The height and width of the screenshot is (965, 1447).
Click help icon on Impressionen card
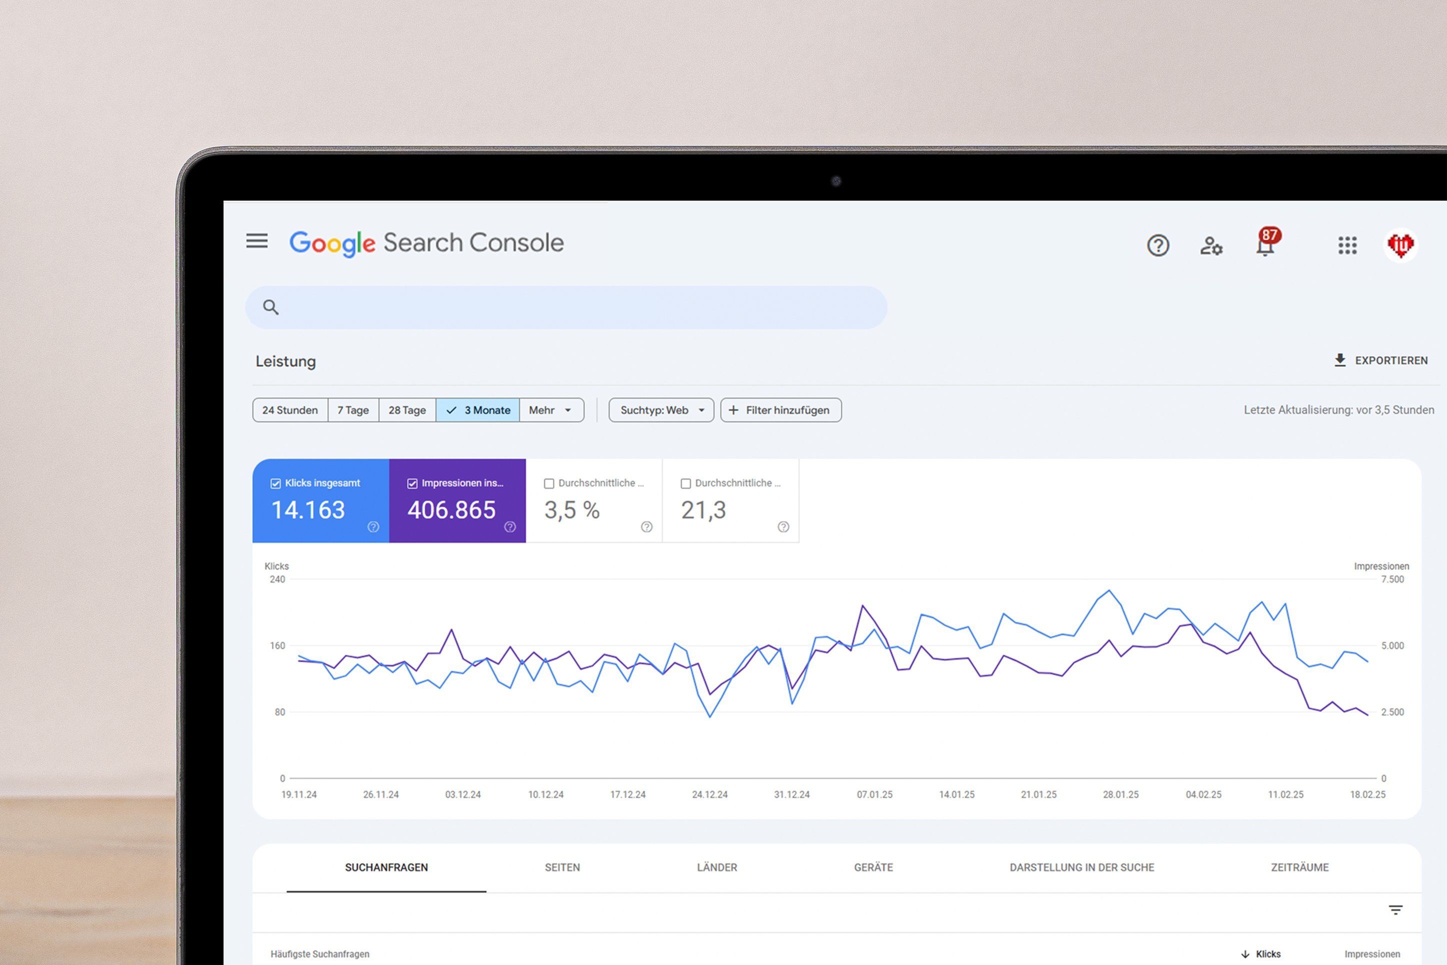pyautogui.click(x=510, y=527)
